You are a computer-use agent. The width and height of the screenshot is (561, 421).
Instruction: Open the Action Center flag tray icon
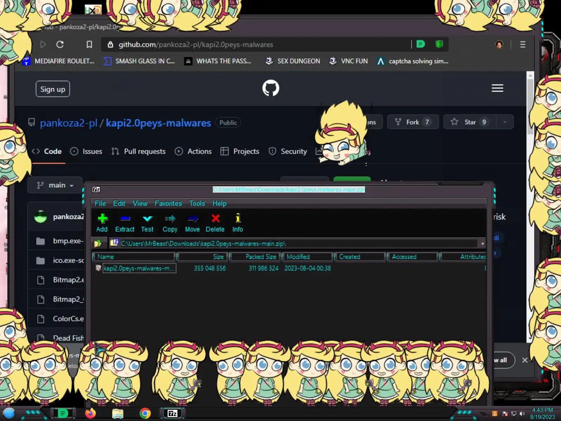tap(505, 414)
